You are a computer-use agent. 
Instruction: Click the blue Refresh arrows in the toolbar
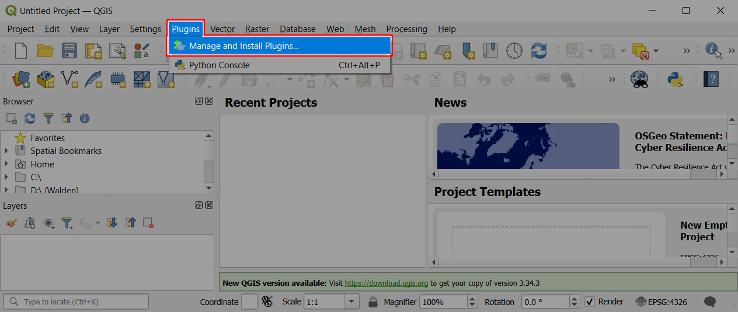pos(538,51)
